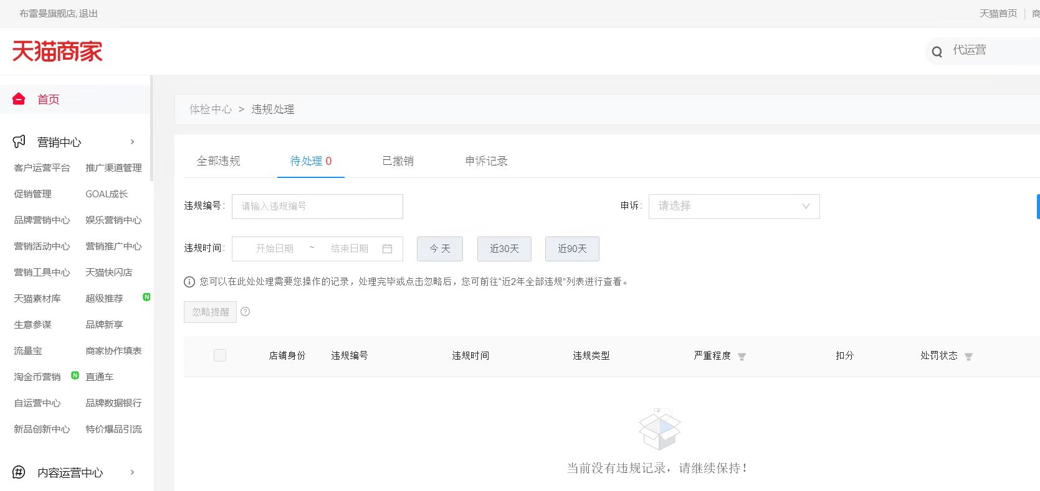Click 体检中心 in the breadcrumb
The height and width of the screenshot is (491, 1040).
click(211, 110)
